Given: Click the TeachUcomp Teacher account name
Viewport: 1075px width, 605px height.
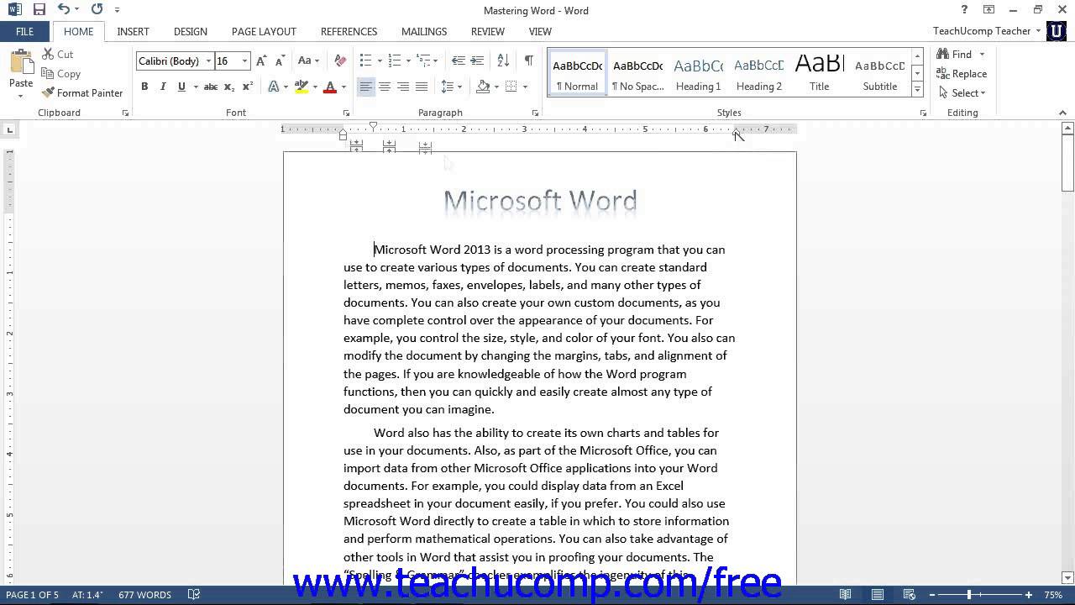Looking at the screenshot, I should click(981, 31).
